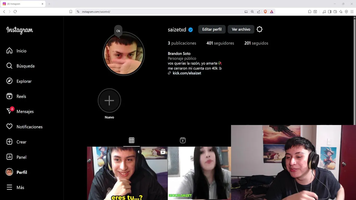Select the (4) Instagram browser tab
Screen dimensions: 356x200
click(23, 4)
